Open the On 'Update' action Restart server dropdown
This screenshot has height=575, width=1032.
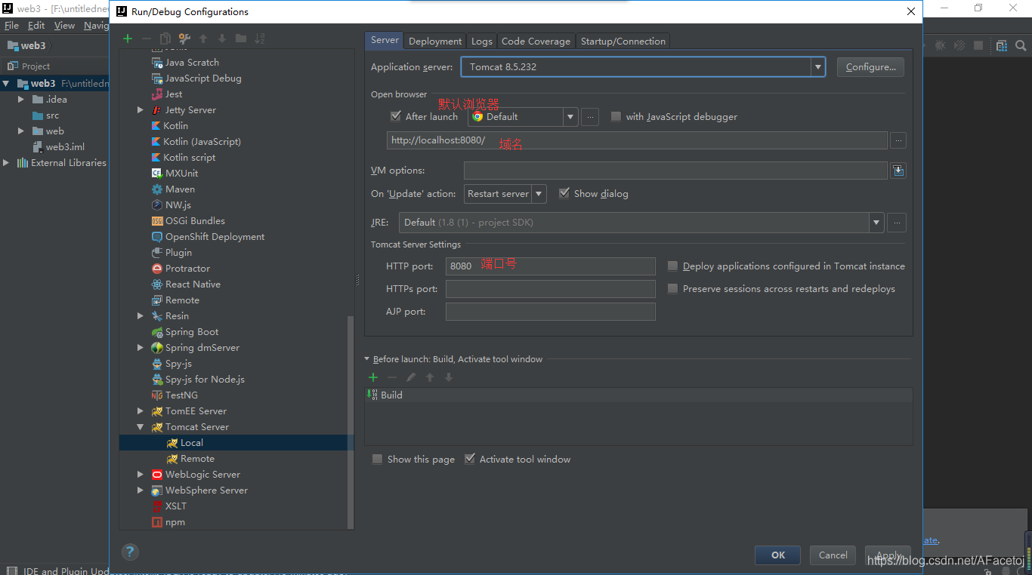pyautogui.click(x=539, y=194)
